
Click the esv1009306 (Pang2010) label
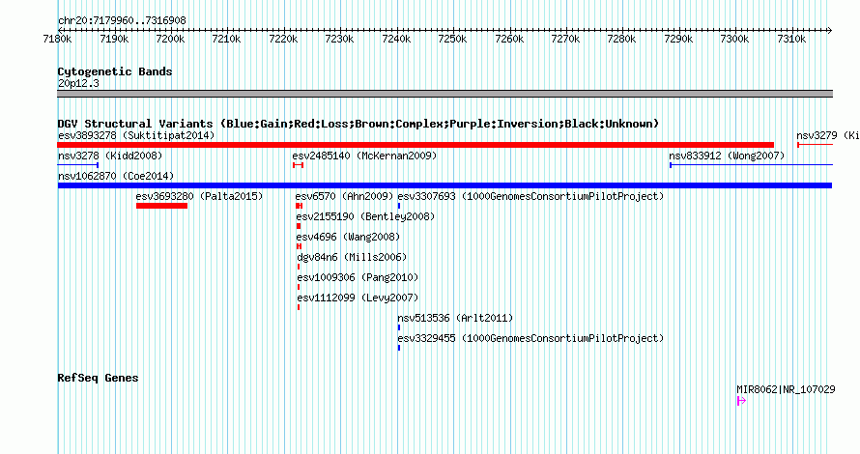[x=358, y=277]
